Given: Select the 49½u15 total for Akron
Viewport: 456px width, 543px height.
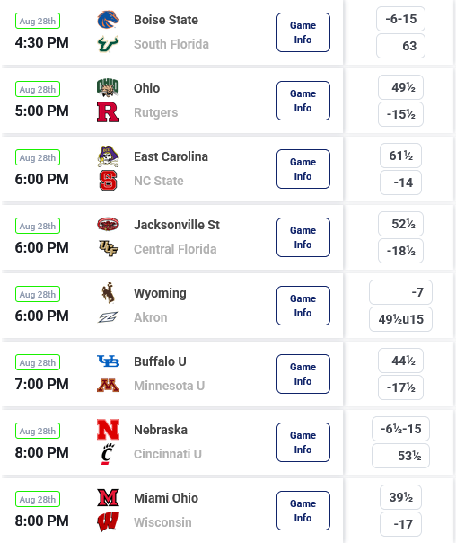Looking at the screenshot, I should [400, 319].
